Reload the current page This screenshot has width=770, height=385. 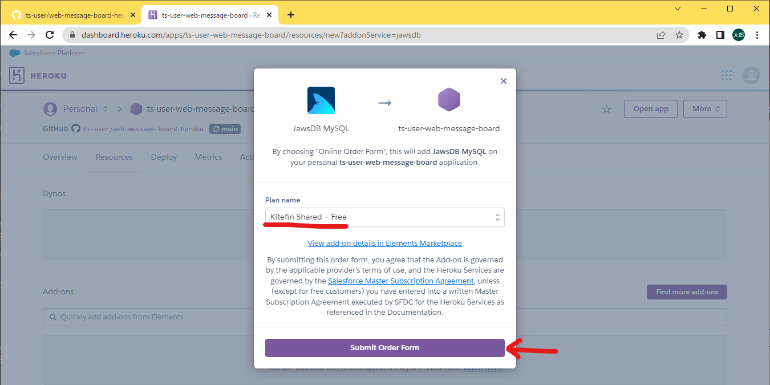50,35
